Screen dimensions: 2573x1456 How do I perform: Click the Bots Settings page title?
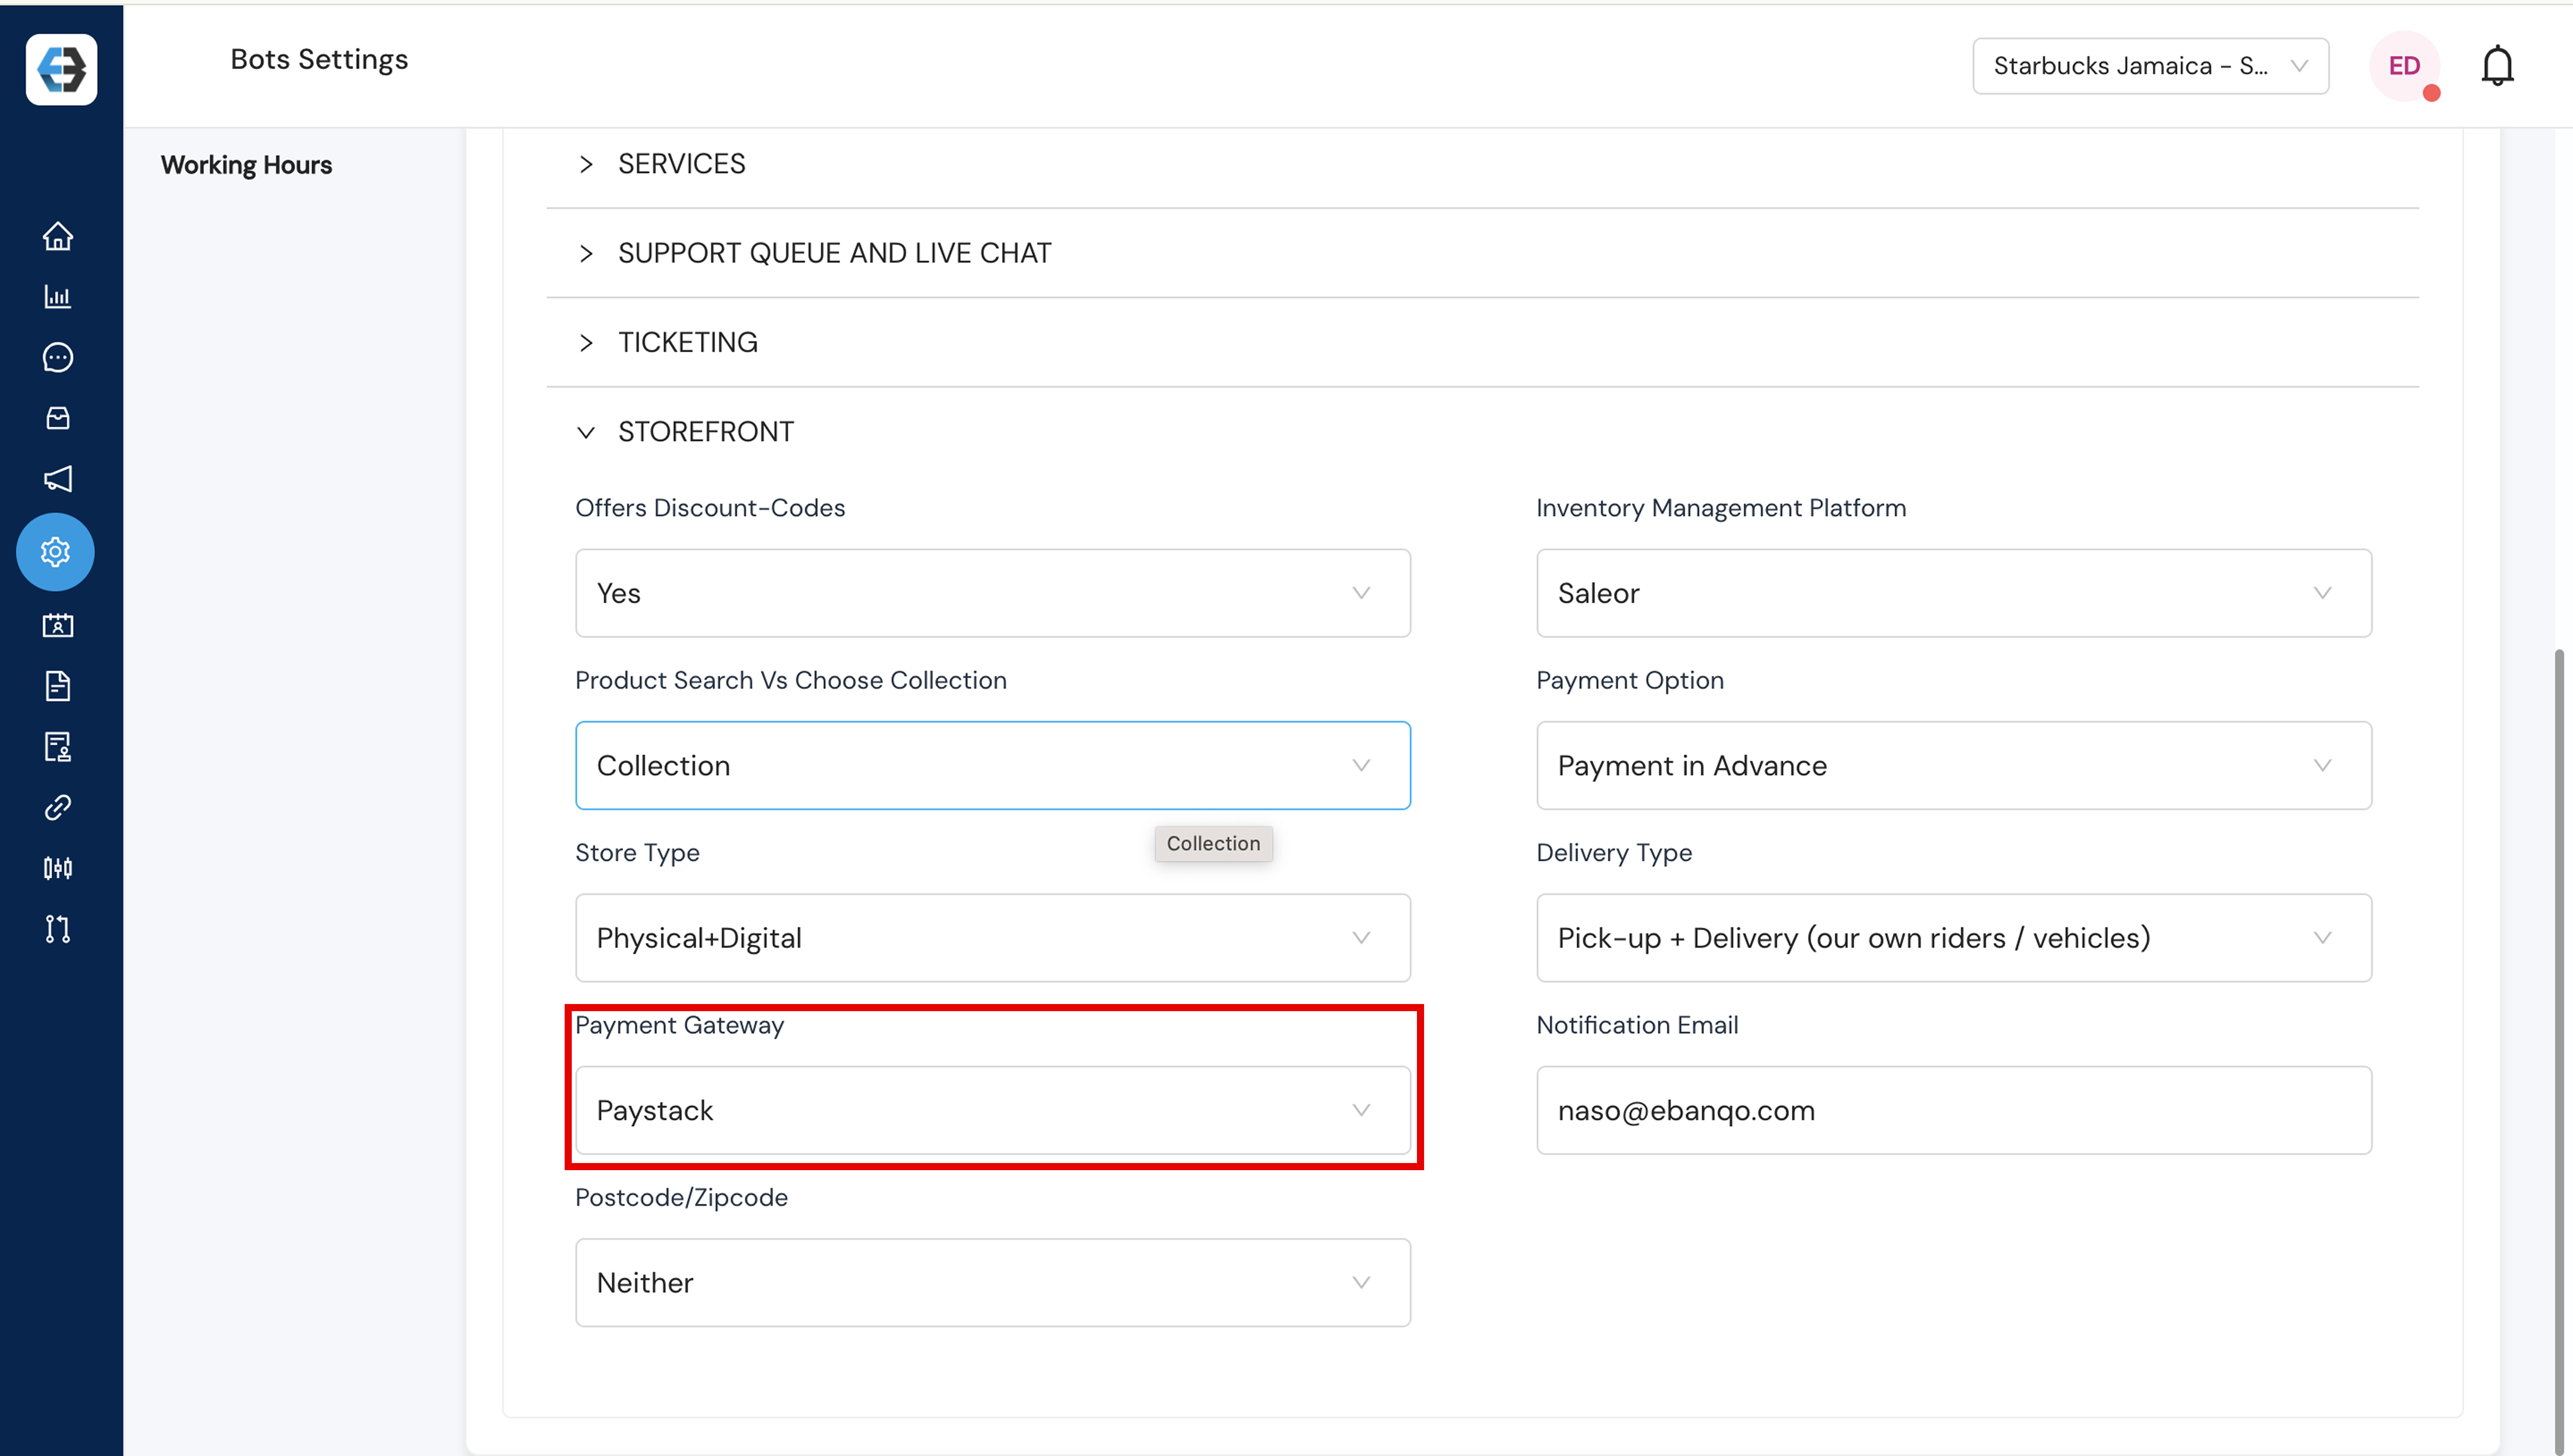[x=319, y=60]
